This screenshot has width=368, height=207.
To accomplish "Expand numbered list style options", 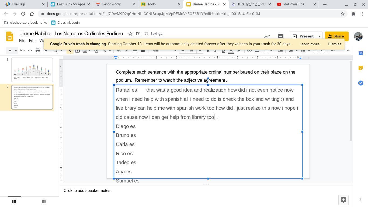I will coord(297,50).
